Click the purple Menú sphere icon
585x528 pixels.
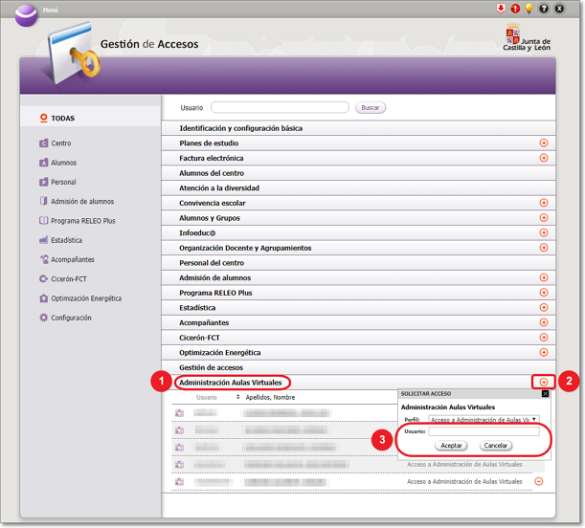pyautogui.click(x=27, y=13)
